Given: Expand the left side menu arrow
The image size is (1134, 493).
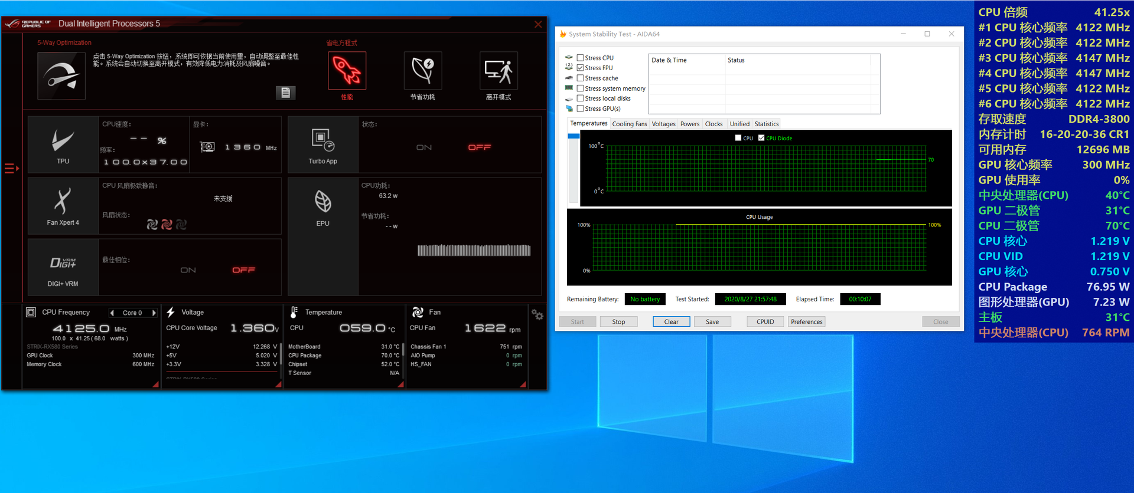Looking at the screenshot, I should [x=12, y=169].
